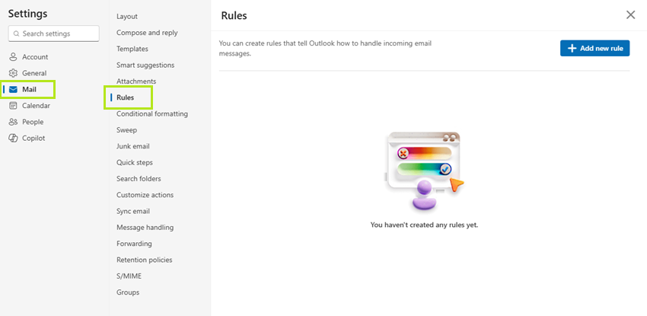Click the General gear icon
The width and height of the screenshot is (647, 316).
[13, 73]
